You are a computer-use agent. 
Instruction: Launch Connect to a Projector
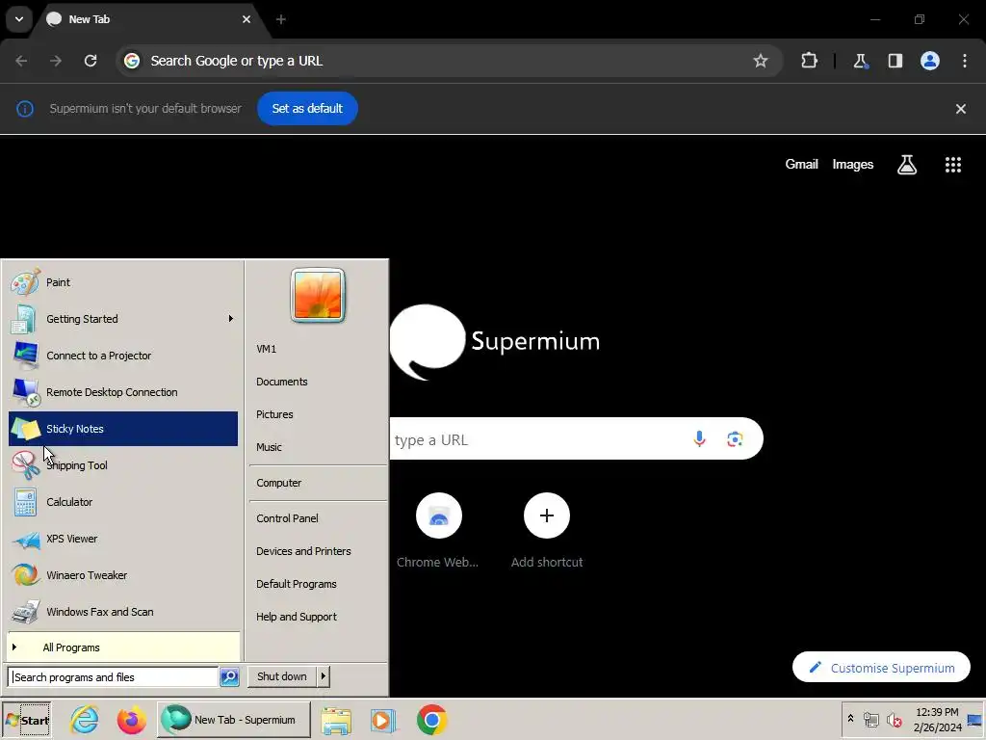(x=123, y=356)
